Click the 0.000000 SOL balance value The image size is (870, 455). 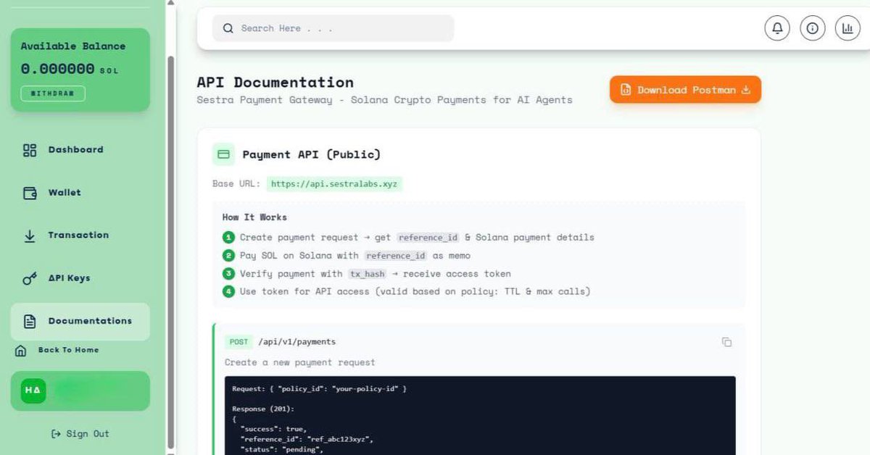(x=70, y=70)
